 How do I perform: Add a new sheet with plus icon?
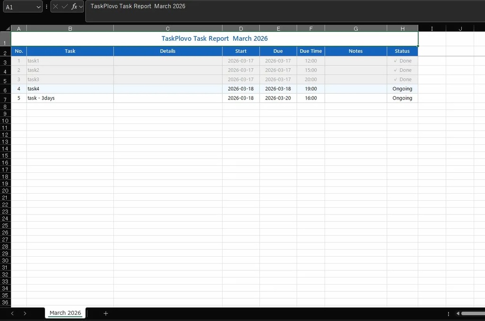(x=106, y=313)
